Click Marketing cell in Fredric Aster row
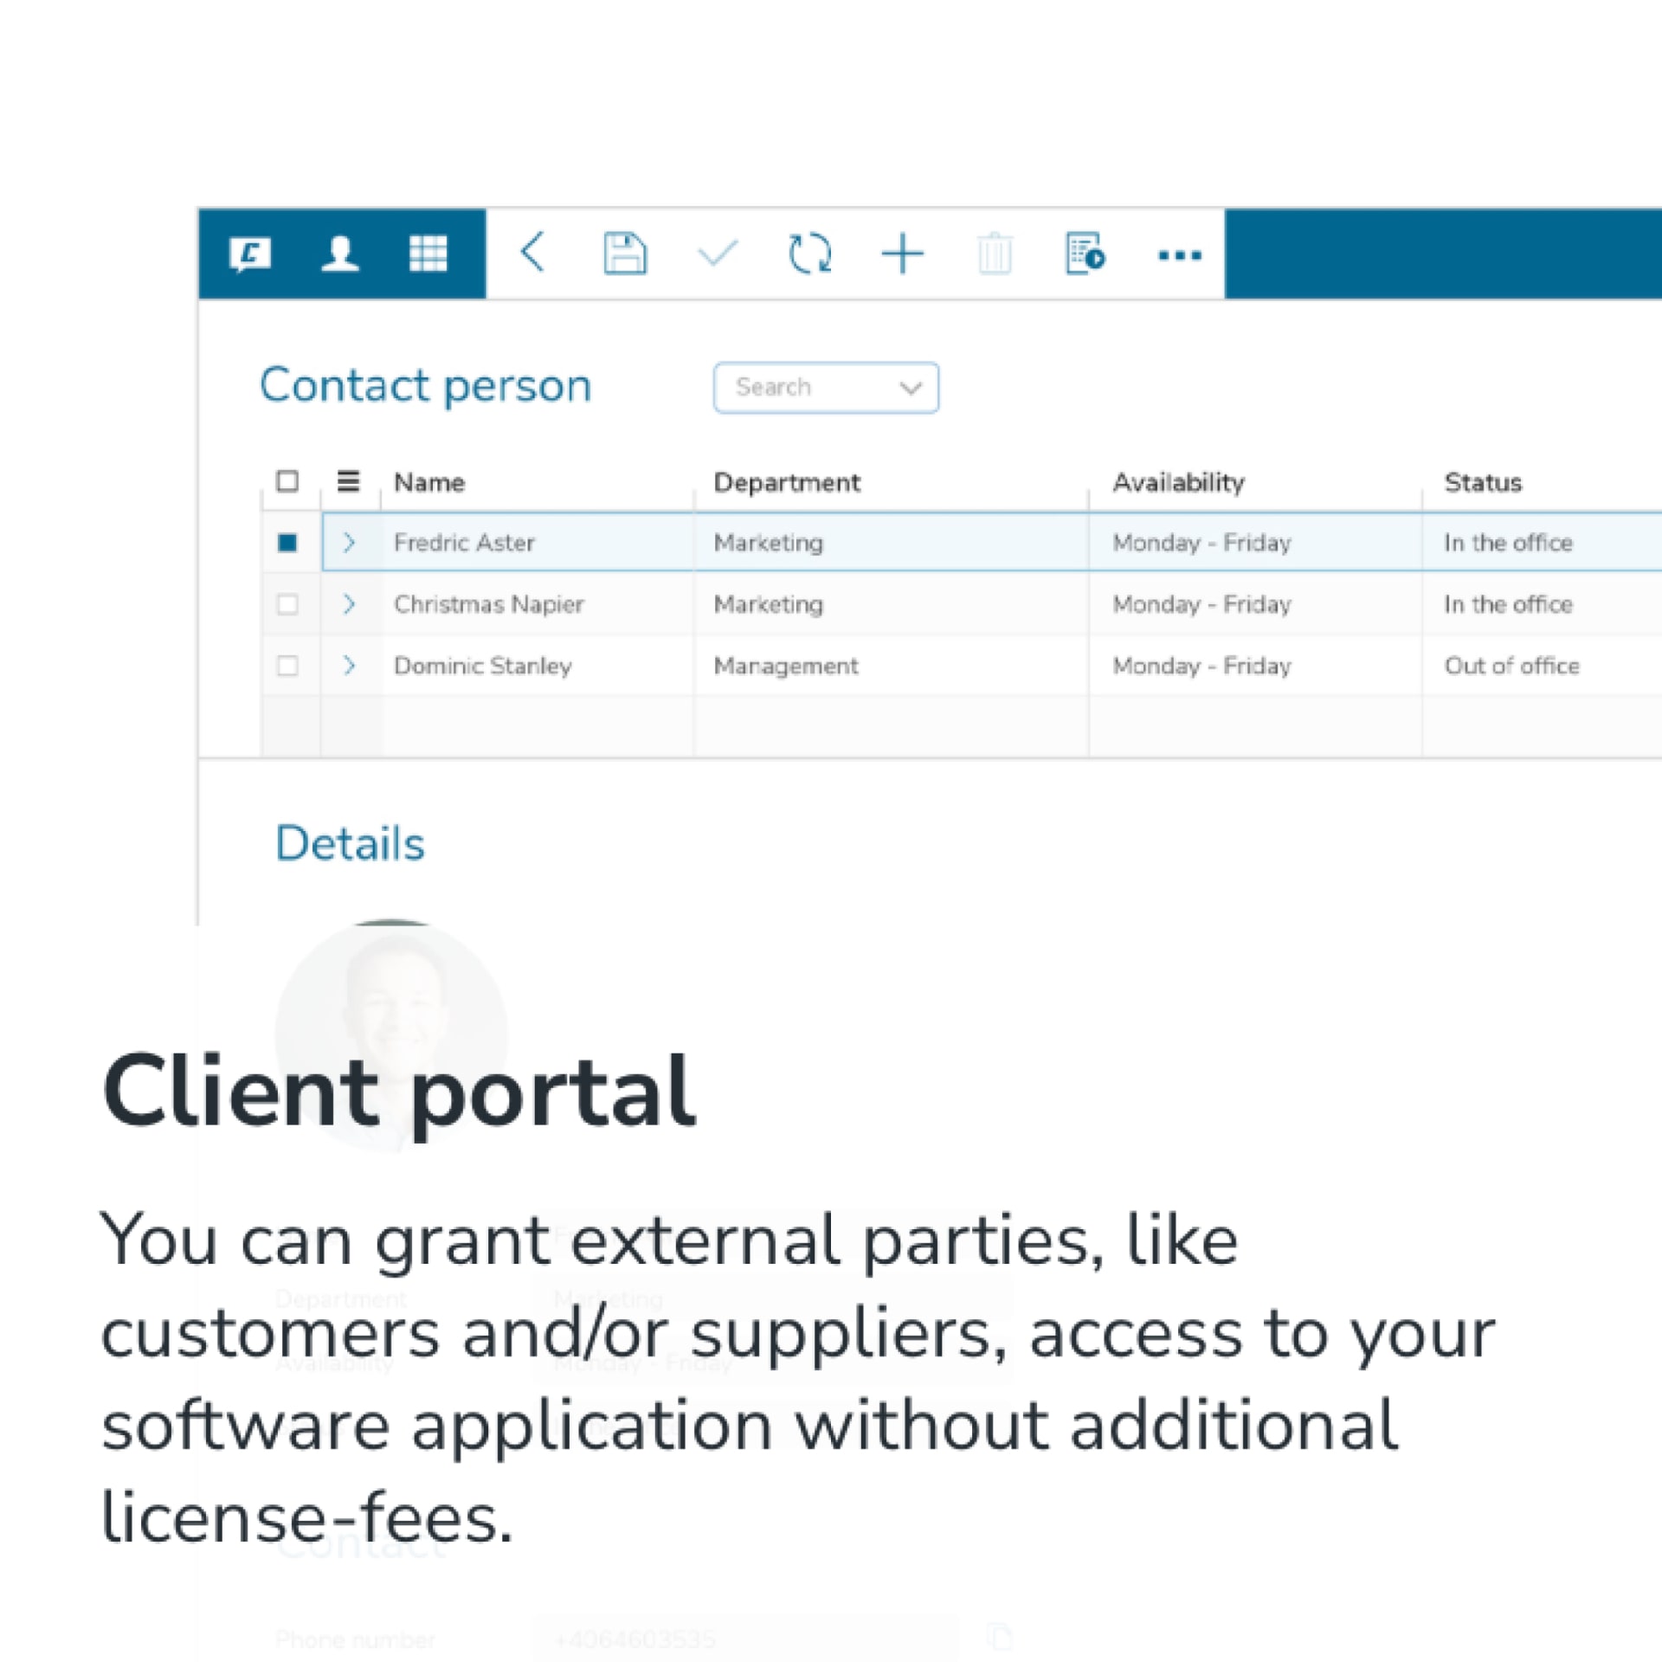This screenshot has height=1662, width=1662. coord(769,543)
